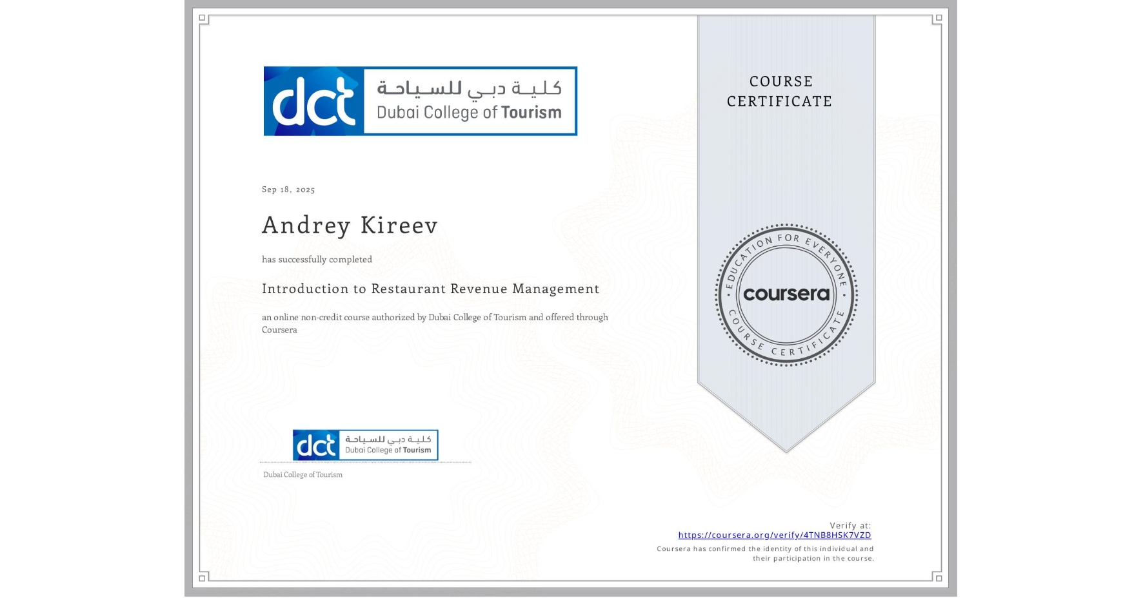
Task: Open the verification link URL
Action: pyautogui.click(x=774, y=535)
